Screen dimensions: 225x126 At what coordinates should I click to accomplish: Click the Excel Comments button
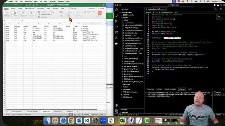coord(90,8)
